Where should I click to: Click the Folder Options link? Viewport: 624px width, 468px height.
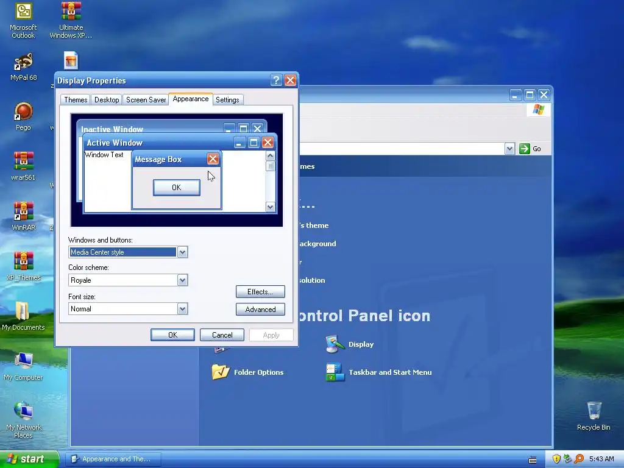[258, 372]
